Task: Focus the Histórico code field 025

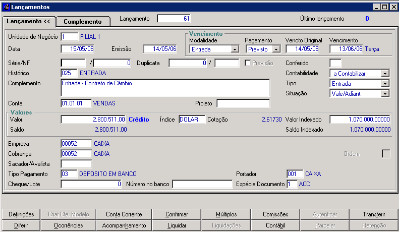Action: pyautogui.click(x=69, y=73)
